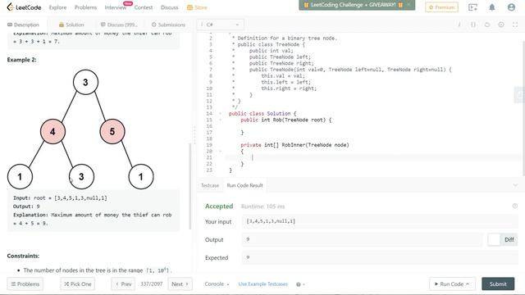The height and width of the screenshot is (295, 525).
Task: Open Problems in top navigation
Action: tap(85, 7)
